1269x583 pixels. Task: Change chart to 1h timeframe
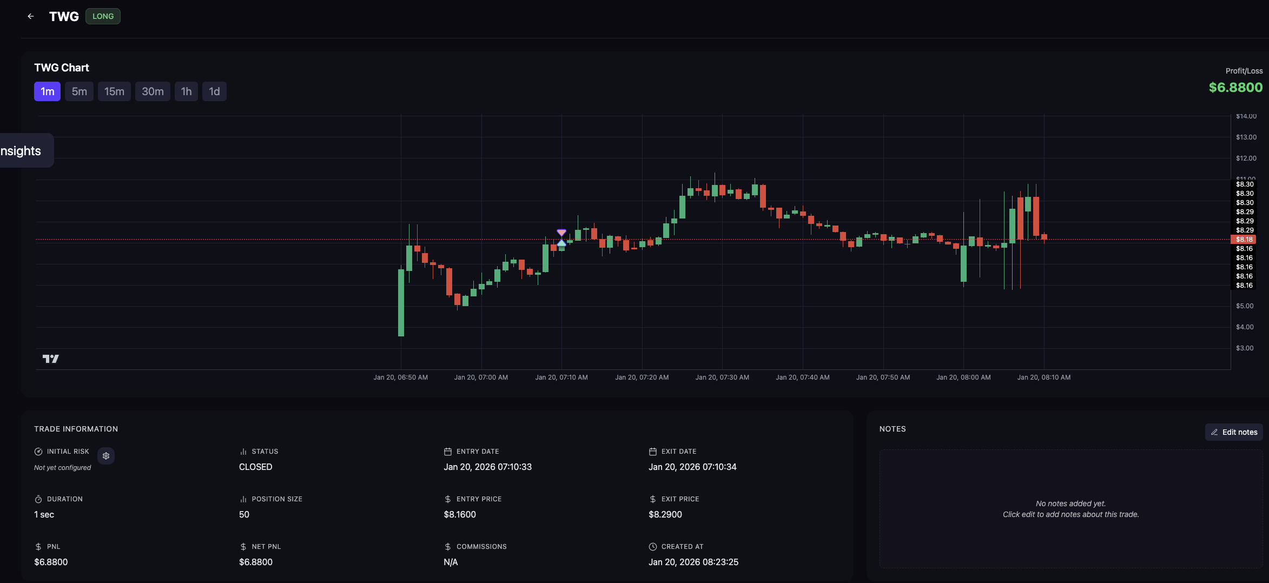tap(186, 91)
